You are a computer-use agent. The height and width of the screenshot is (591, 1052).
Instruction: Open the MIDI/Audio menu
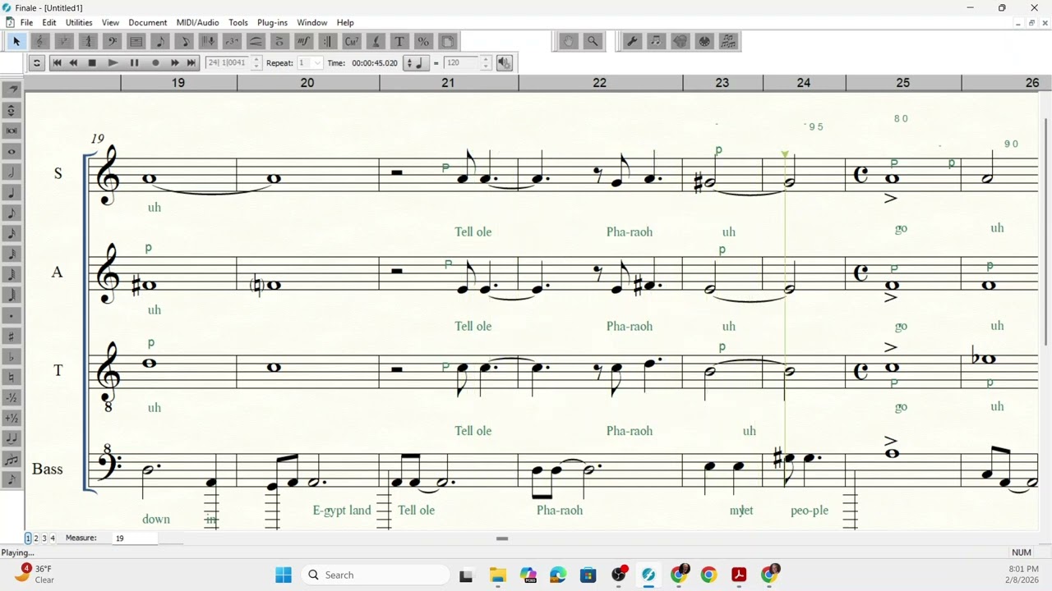198,22
